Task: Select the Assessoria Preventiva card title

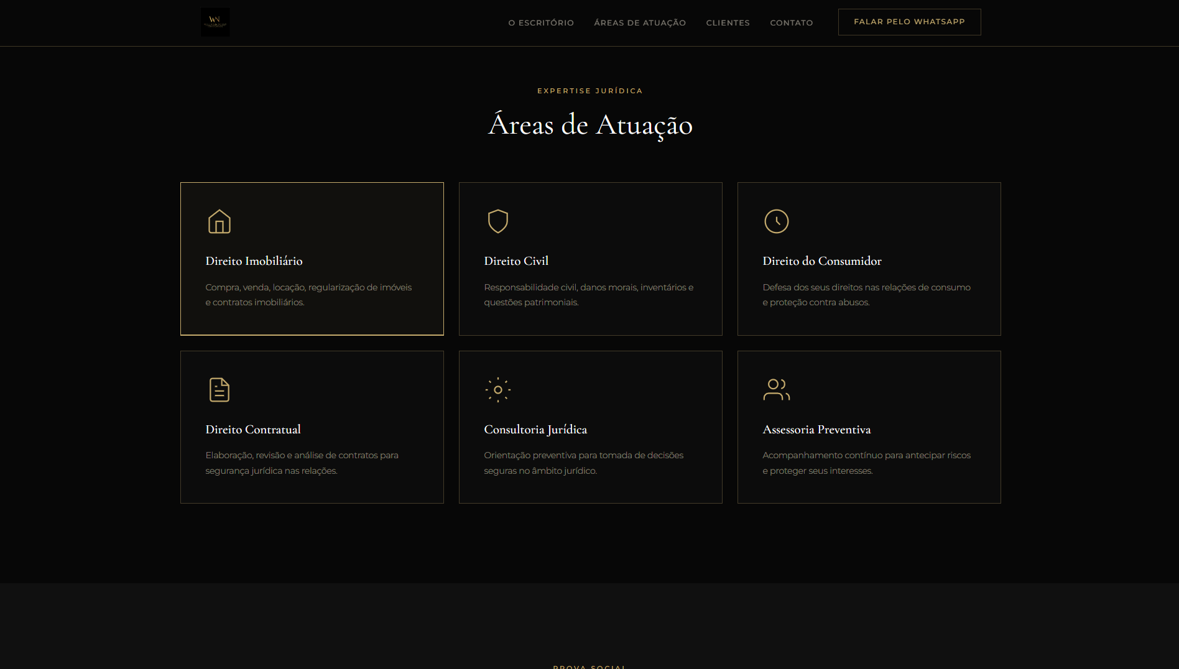Action: 816,430
